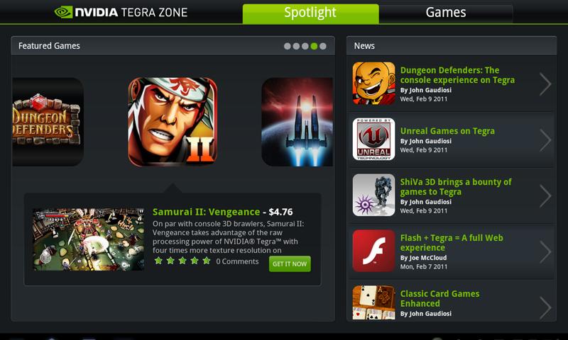This screenshot has width=568, height=340.
Task: Expand the Flash + Tegra article chevron
Action: (545, 251)
